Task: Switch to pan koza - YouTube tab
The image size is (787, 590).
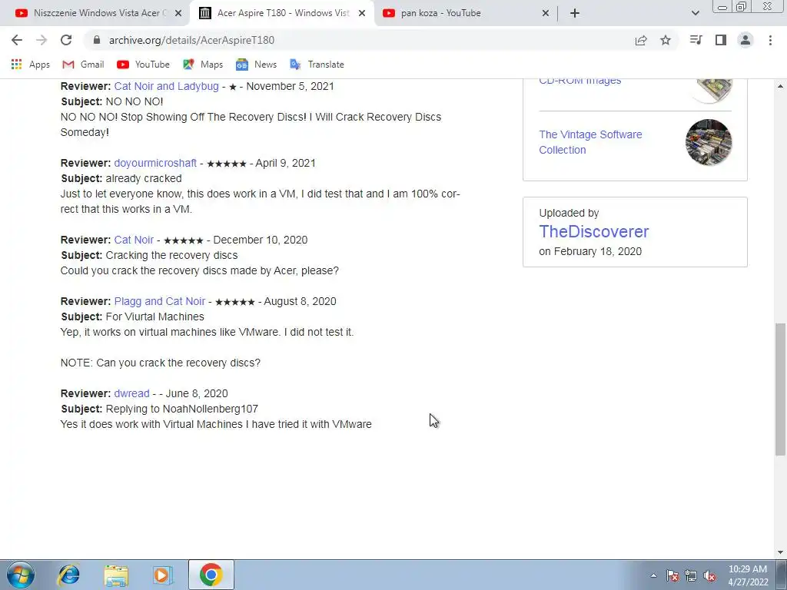Action: pos(466,13)
